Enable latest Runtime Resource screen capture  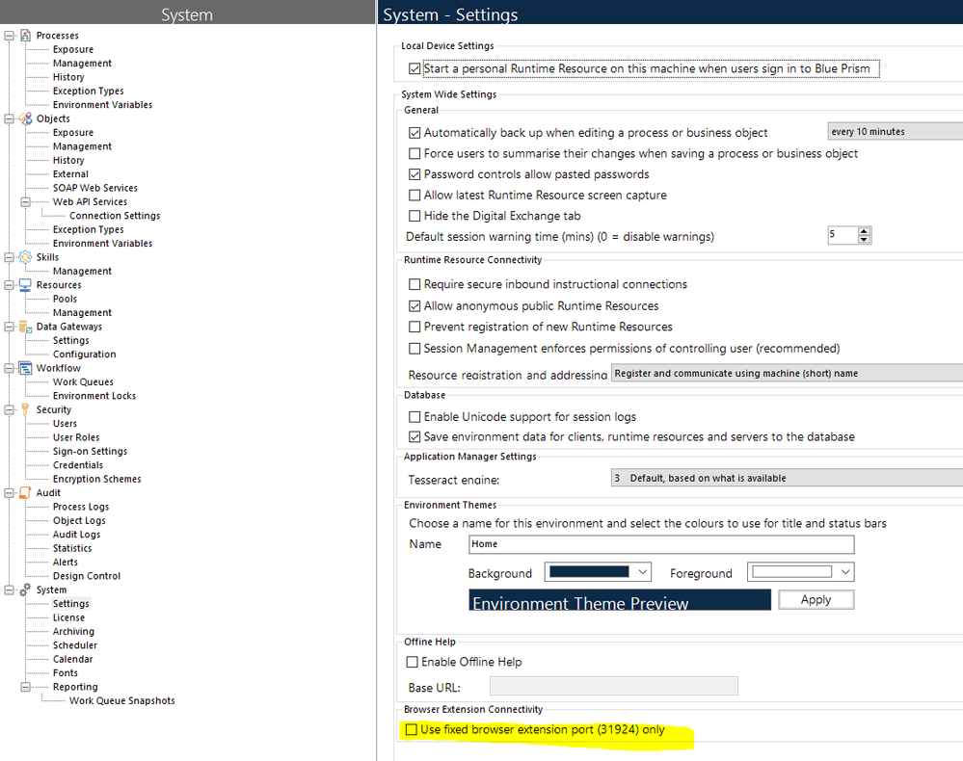click(x=415, y=196)
